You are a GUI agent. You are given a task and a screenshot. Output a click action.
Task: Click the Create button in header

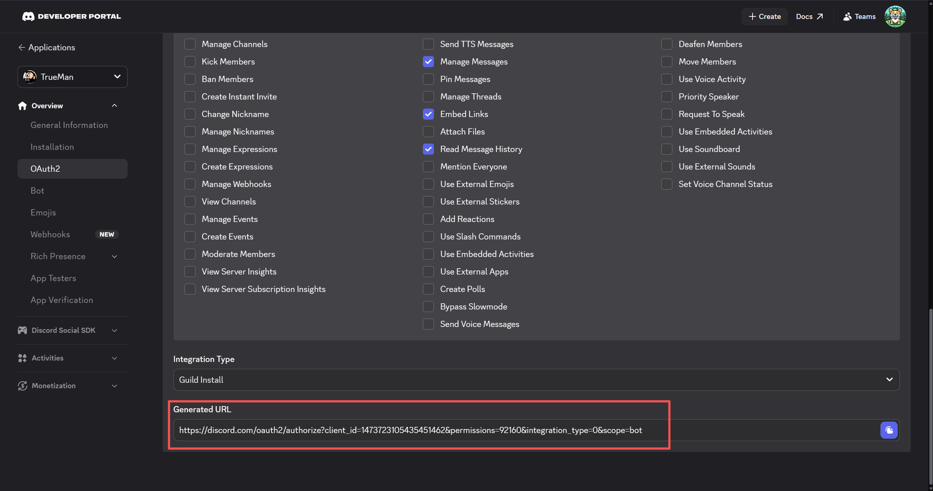pyautogui.click(x=765, y=16)
